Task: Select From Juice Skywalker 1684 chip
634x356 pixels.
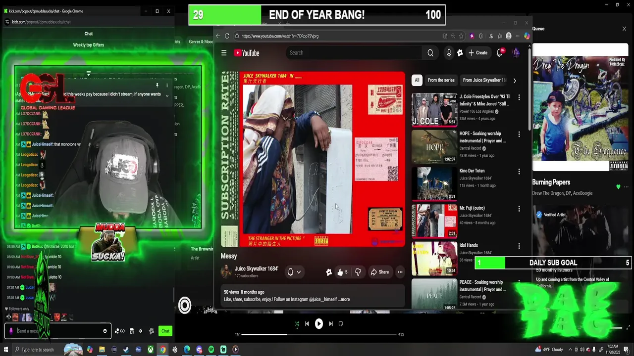Action: (484, 80)
